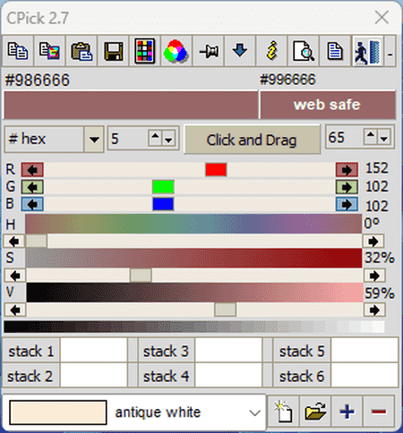Increase the value 5 spinner up arrow
The height and width of the screenshot is (433, 403).
click(155, 138)
